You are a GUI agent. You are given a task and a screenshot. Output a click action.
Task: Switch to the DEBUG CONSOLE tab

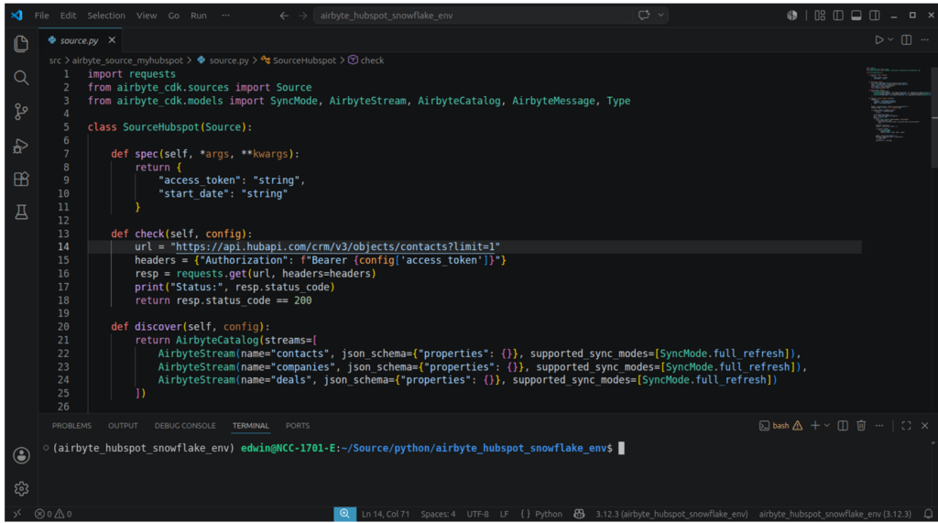coord(185,426)
